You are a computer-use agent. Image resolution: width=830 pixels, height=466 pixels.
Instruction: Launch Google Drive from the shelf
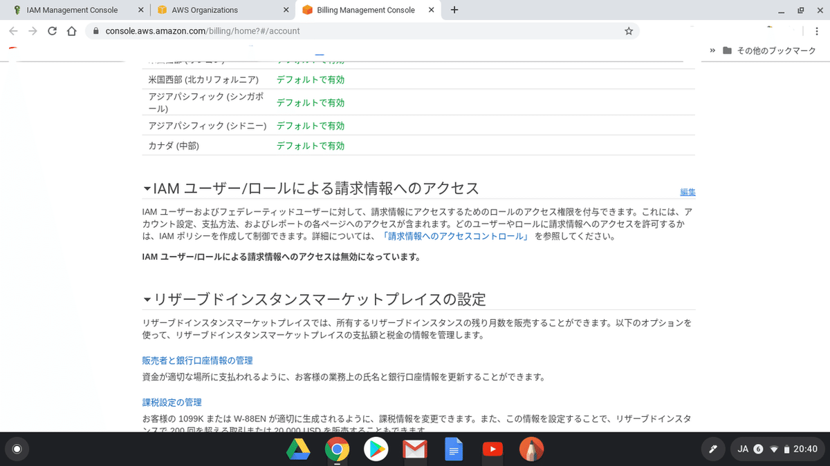coord(298,449)
